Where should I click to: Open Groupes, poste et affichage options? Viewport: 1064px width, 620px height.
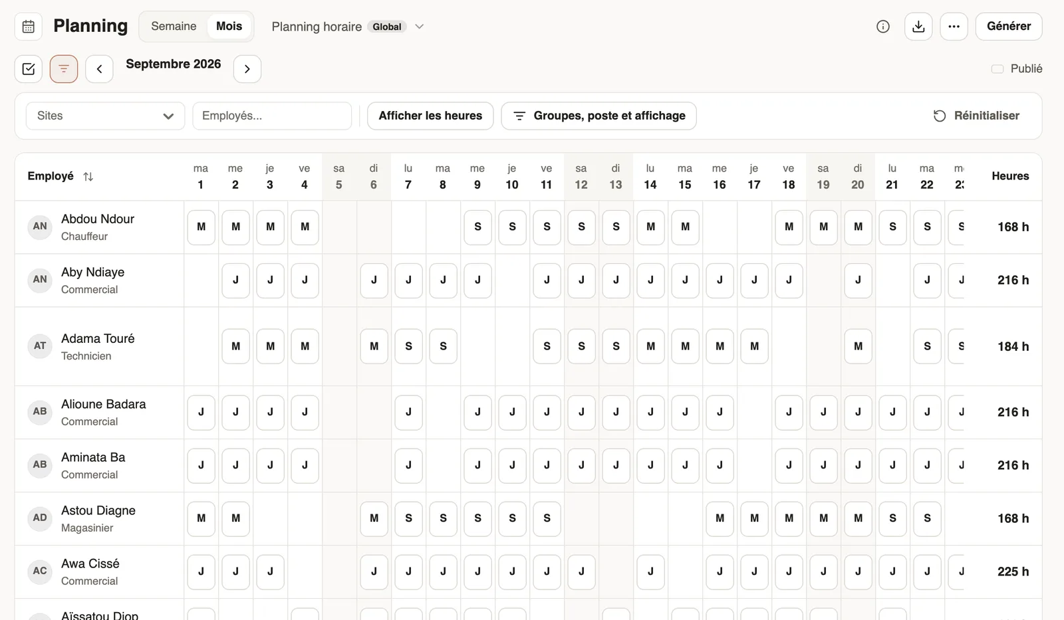[x=598, y=116]
